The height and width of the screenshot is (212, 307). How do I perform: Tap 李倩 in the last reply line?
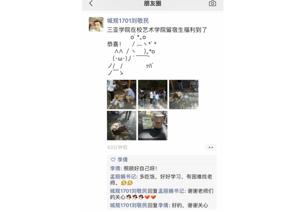pos(163,205)
